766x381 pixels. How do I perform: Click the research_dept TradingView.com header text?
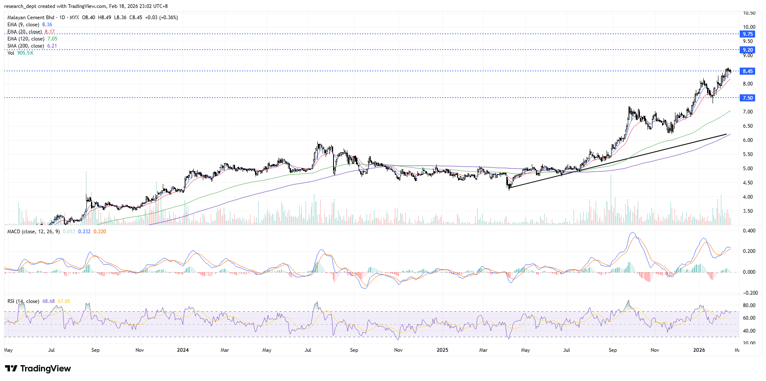[x=86, y=6]
